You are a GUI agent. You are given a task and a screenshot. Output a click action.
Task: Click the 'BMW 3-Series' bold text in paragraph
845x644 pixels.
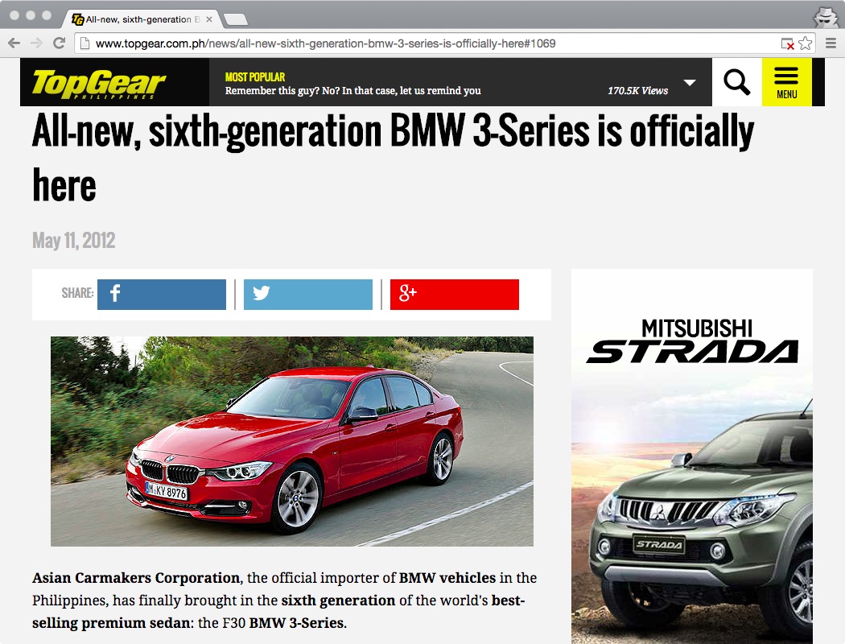pyautogui.click(x=296, y=623)
